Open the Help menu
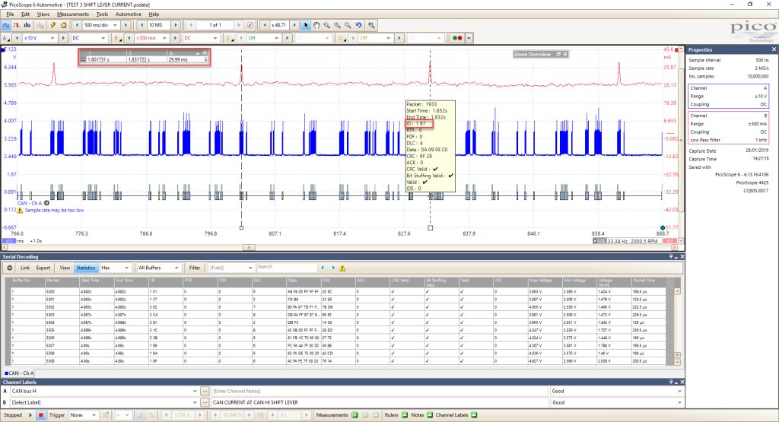This screenshot has height=422, width=779. 154,14
